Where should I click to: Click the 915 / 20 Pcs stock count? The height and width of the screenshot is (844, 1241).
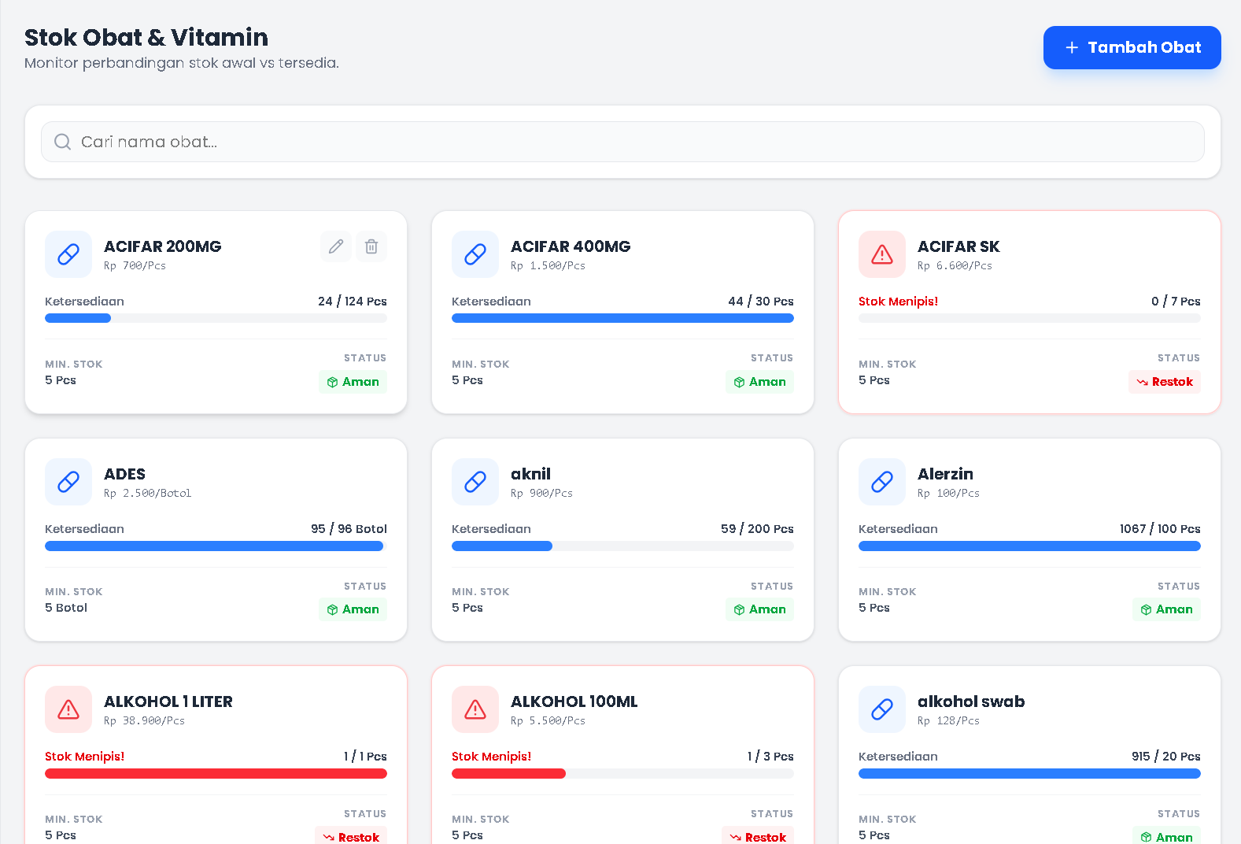[x=1166, y=757]
